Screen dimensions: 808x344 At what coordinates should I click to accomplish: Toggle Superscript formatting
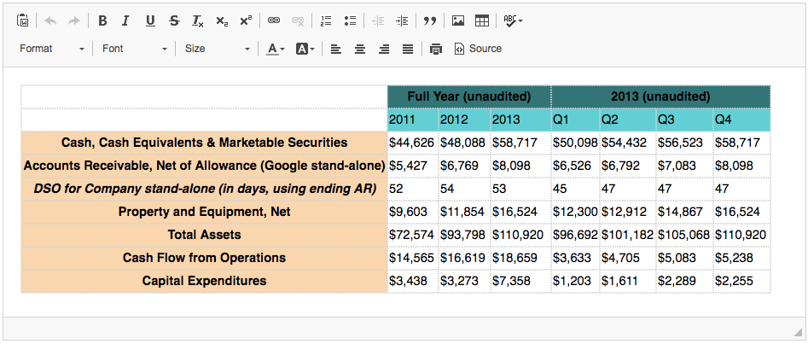(x=246, y=20)
